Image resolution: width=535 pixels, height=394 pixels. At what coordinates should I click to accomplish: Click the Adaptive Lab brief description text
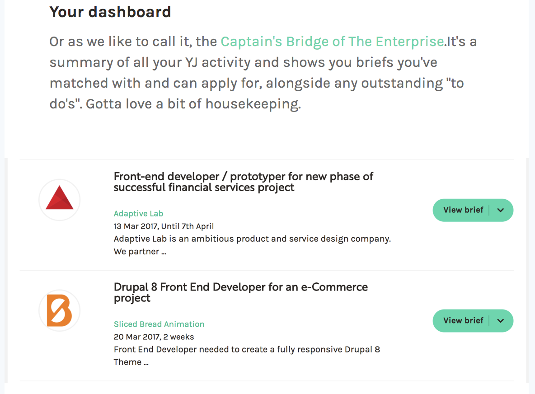pos(252,239)
